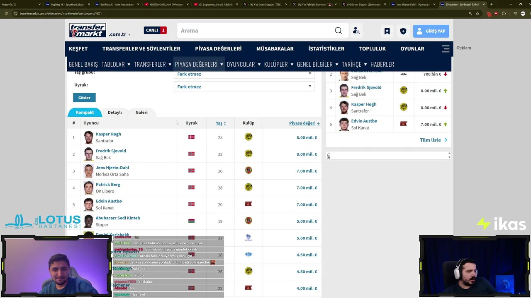Open OYUNLAR menu
This screenshot has height=298, width=531.
point(412,48)
